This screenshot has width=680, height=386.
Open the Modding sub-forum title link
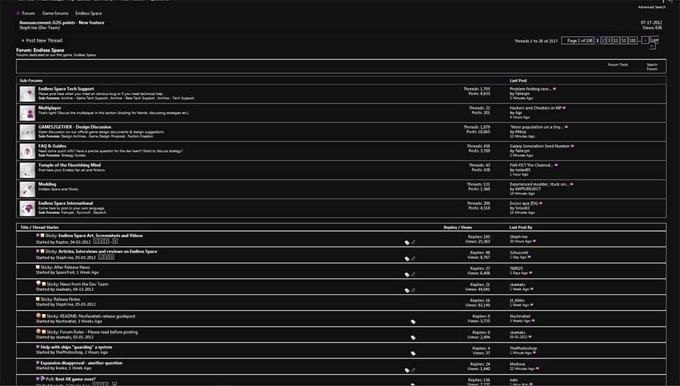47,184
